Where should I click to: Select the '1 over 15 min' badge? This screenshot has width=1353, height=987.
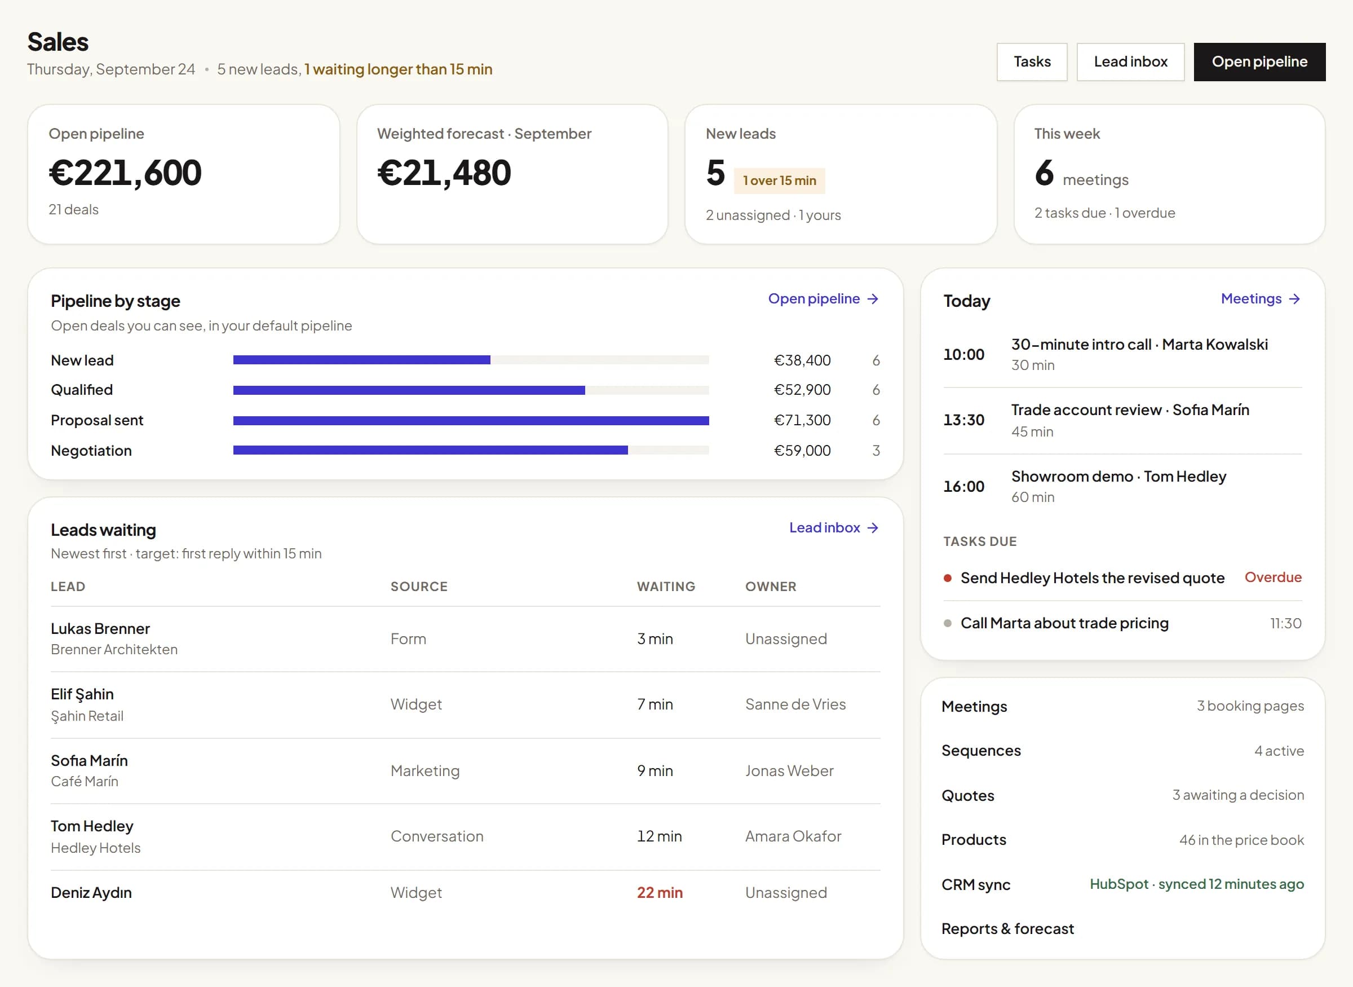(x=779, y=180)
